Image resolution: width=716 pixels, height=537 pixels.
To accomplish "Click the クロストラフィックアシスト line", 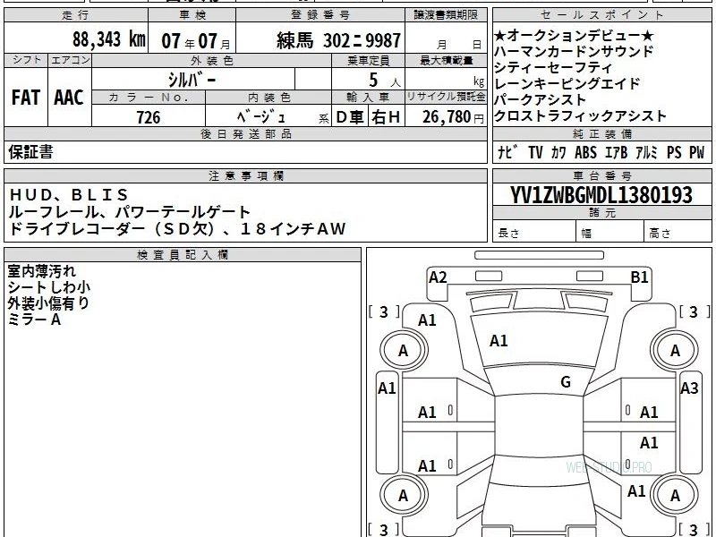I will click(x=580, y=116).
